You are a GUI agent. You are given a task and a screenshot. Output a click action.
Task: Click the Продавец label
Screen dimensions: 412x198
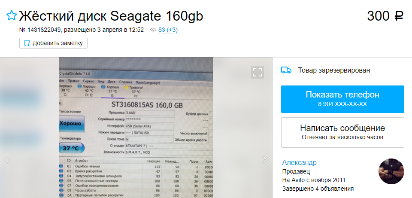296,172
